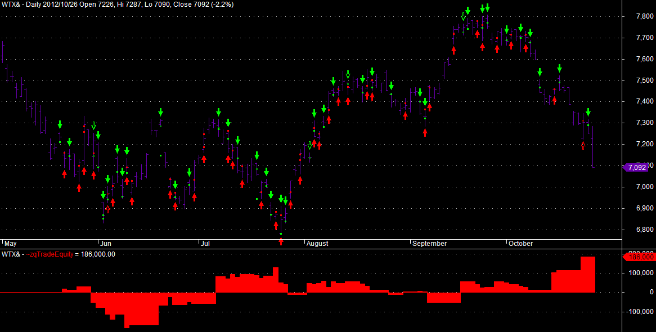
Task: Click the Jul label on time axis
Action: 205,244
